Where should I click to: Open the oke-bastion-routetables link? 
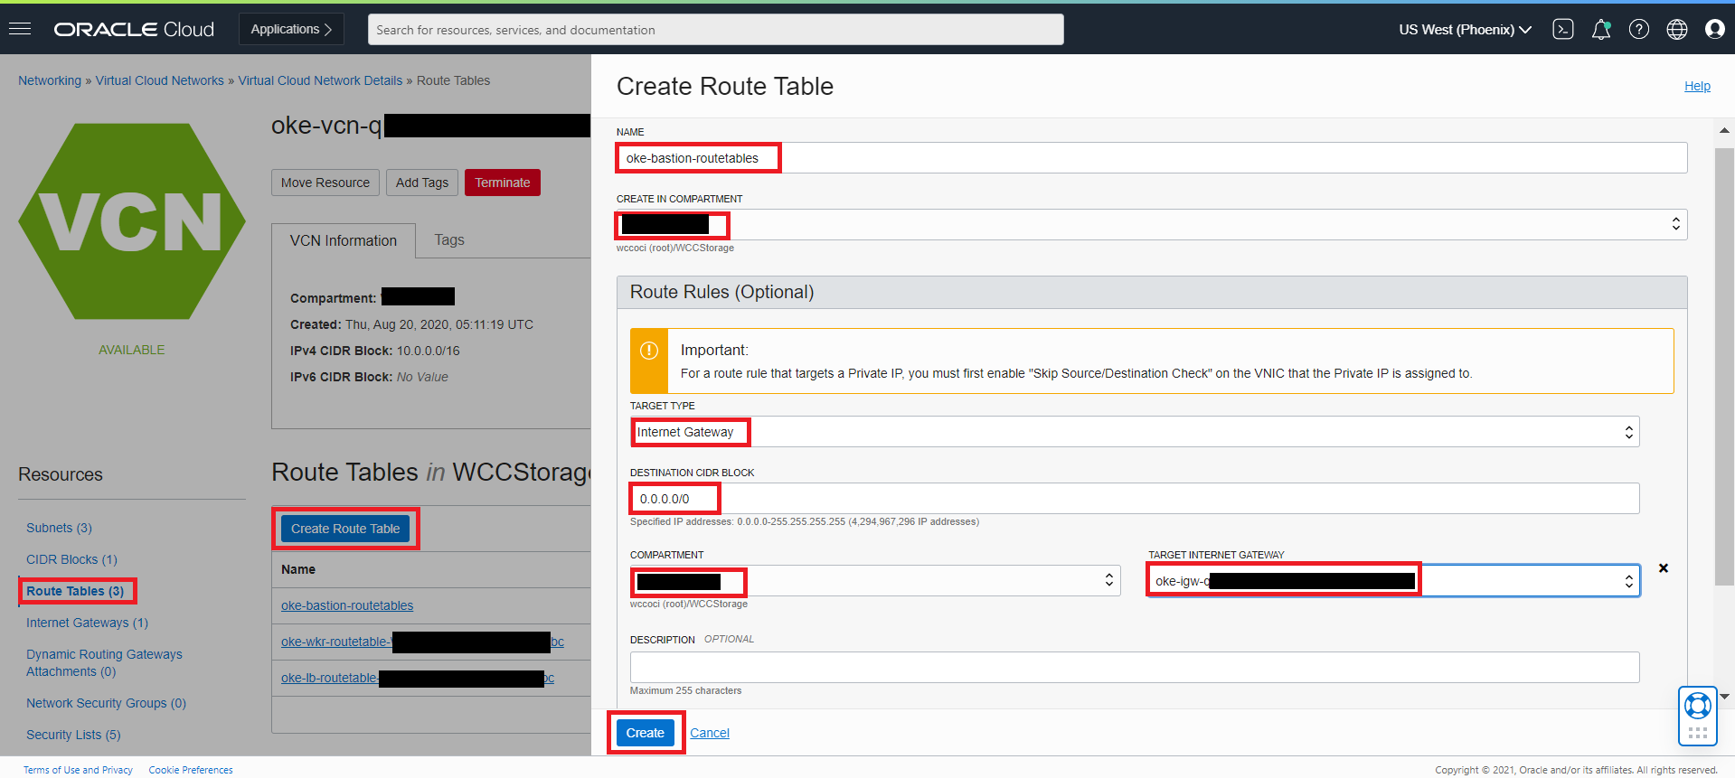click(x=347, y=605)
